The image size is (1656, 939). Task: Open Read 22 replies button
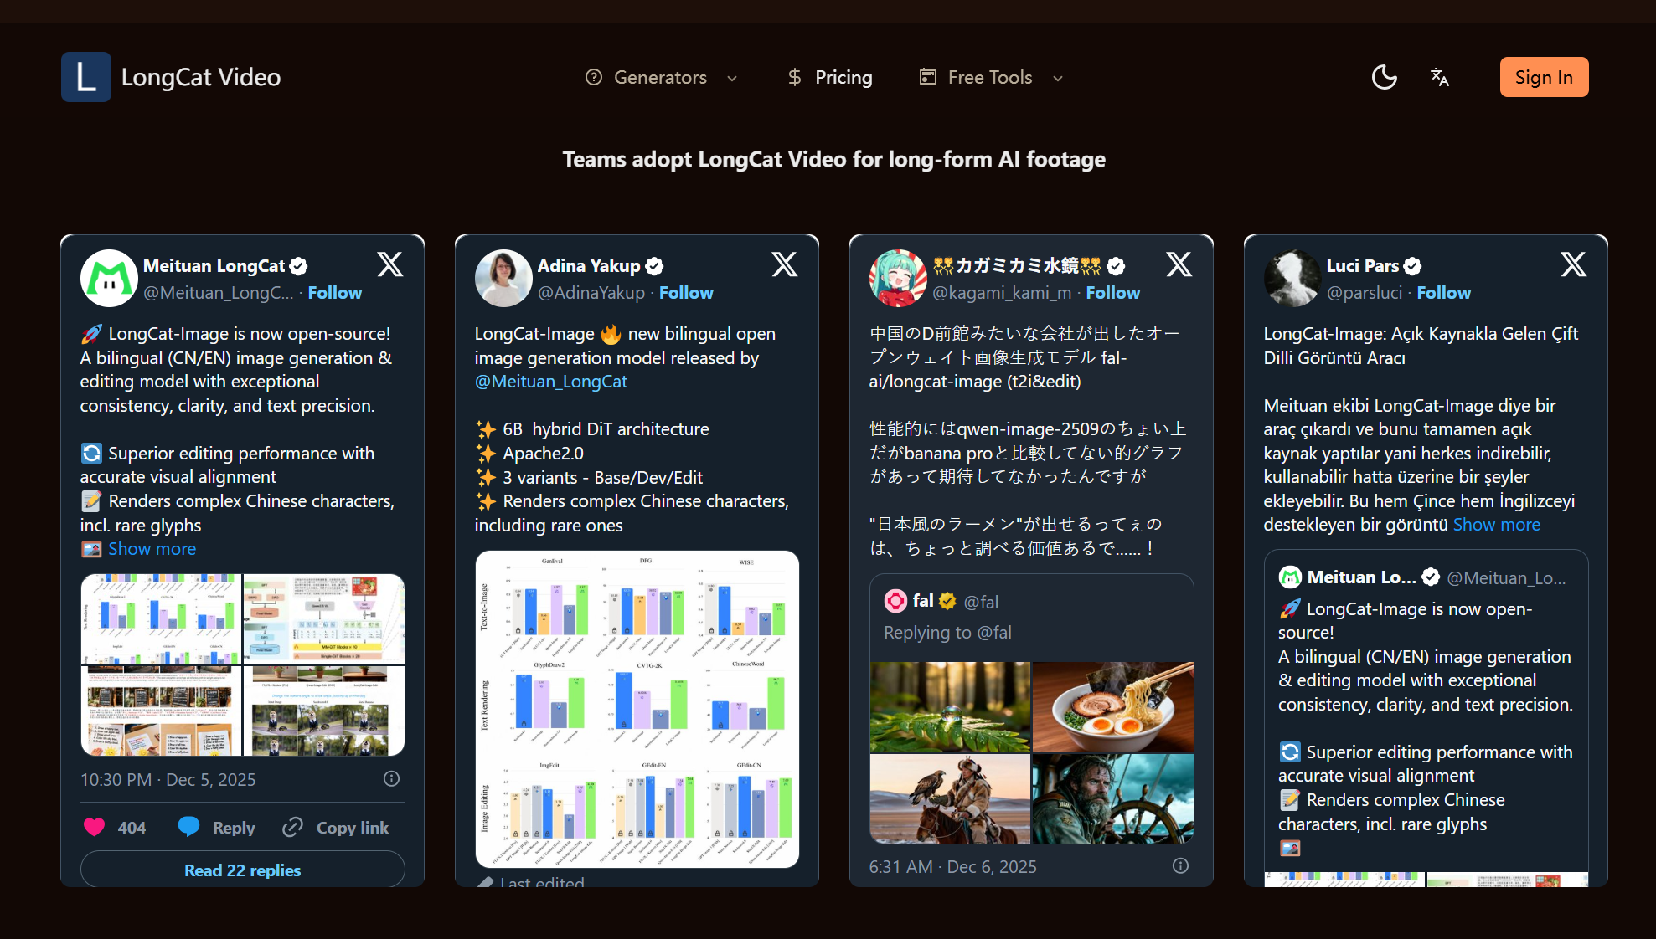click(242, 870)
